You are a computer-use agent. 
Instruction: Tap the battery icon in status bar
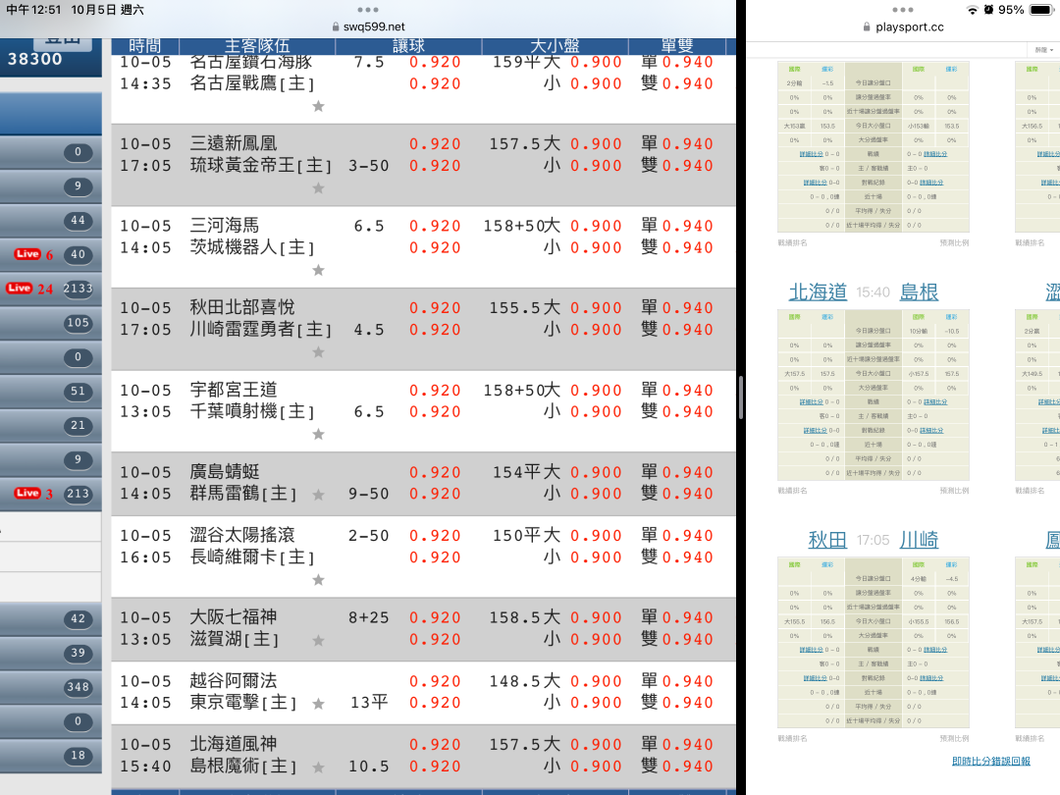(1040, 10)
